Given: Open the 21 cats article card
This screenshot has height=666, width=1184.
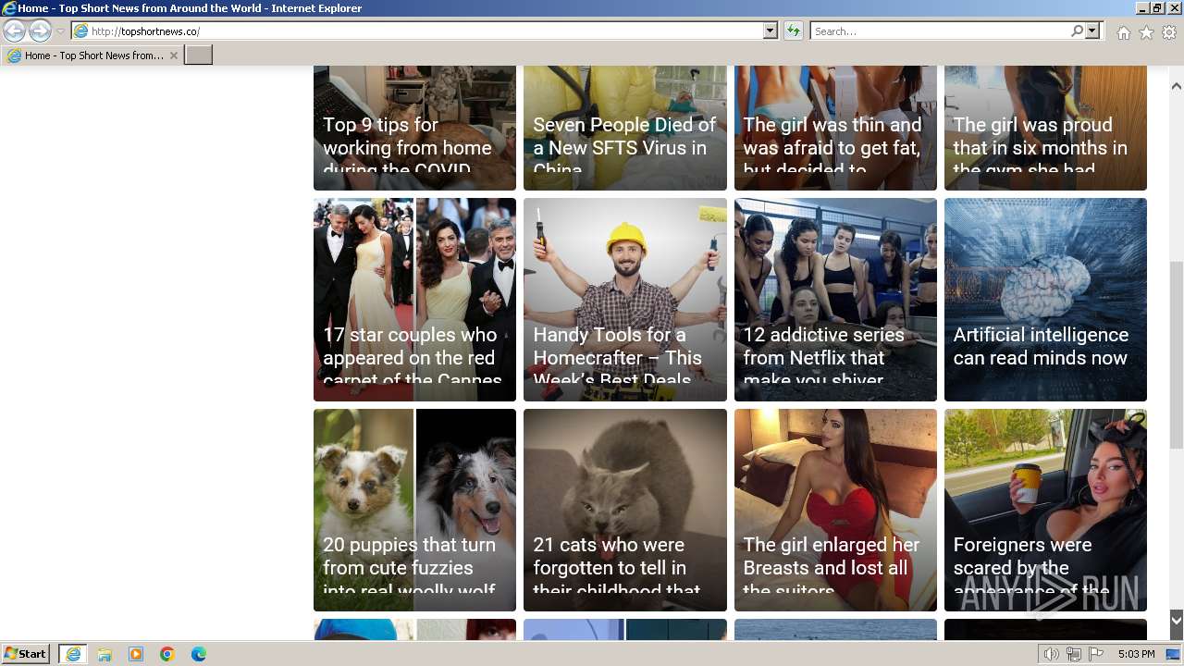Looking at the screenshot, I should tap(624, 510).
